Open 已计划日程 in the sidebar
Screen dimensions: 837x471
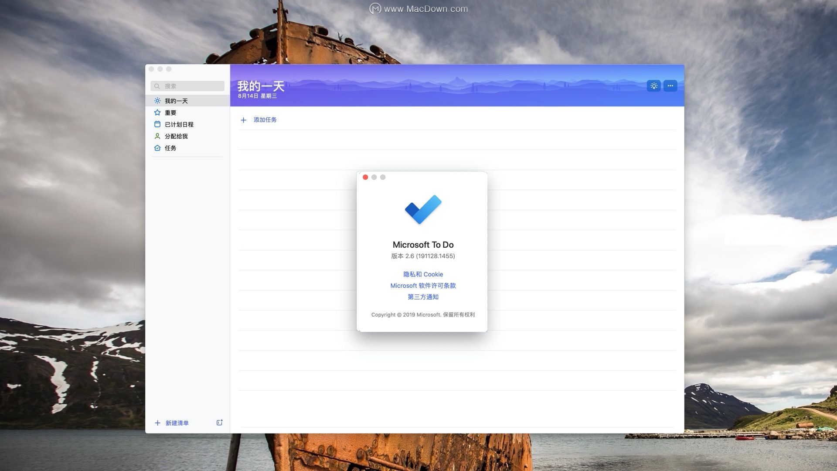tap(187, 124)
